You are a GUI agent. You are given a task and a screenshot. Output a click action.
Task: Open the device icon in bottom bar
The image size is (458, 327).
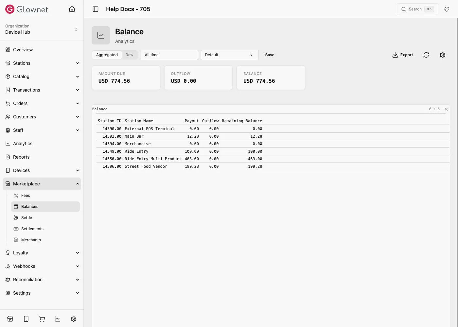click(x=26, y=319)
